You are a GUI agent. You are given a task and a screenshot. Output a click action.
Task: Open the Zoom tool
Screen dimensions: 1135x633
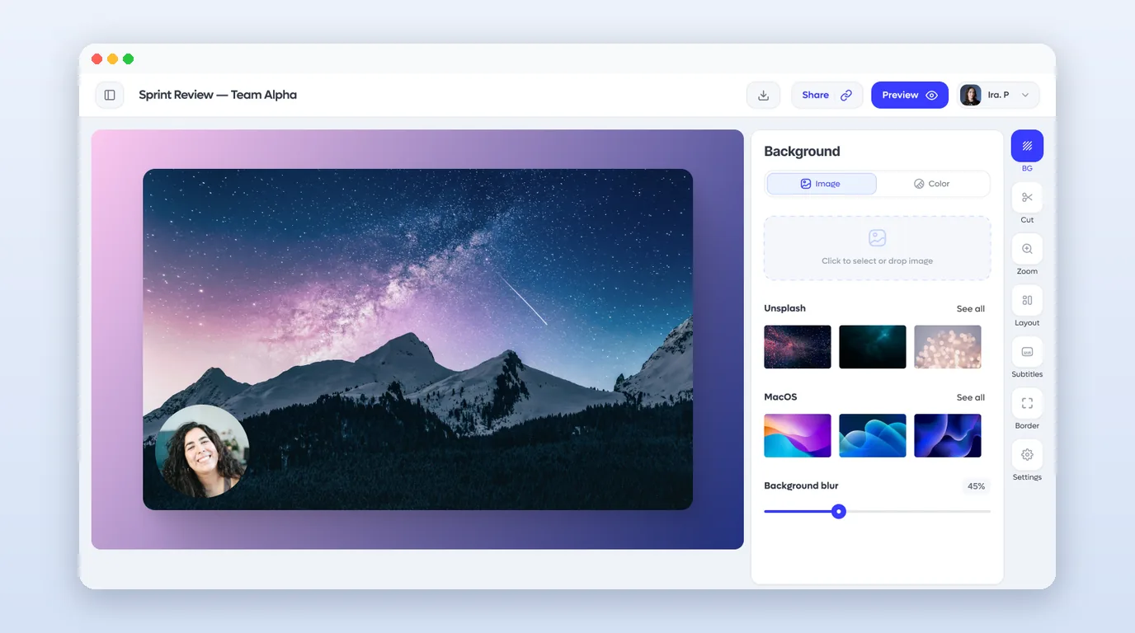[1027, 249]
